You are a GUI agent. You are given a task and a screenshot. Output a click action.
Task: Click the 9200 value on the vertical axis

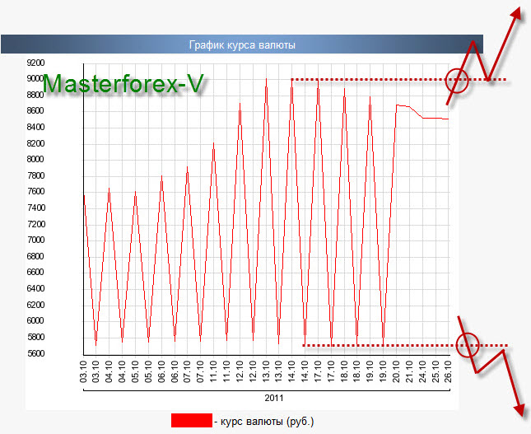point(35,63)
